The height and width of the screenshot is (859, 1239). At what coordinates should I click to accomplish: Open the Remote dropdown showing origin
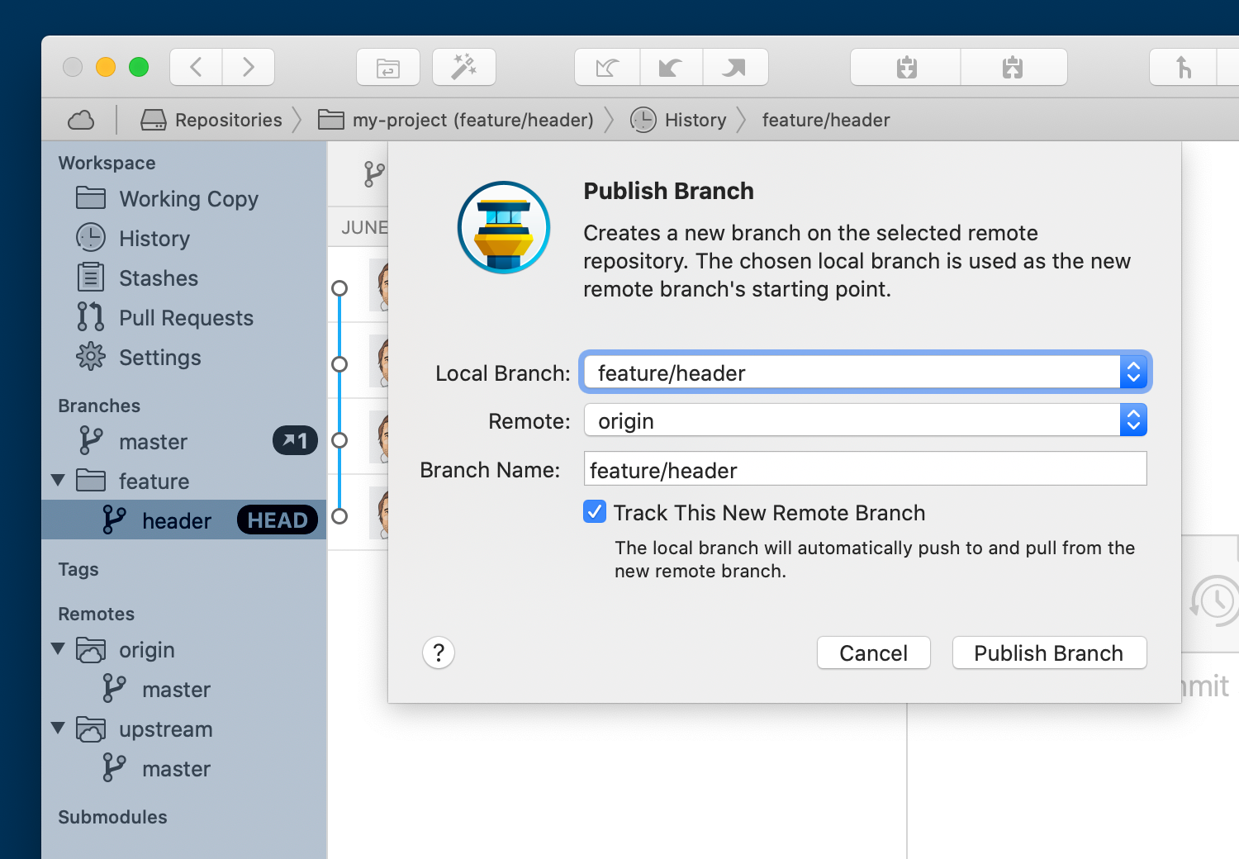[1132, 420]
